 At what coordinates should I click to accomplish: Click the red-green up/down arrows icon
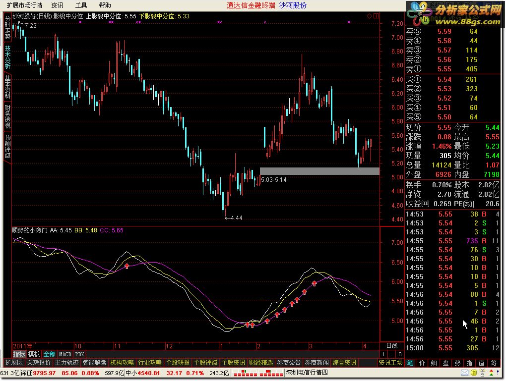coord(491,373)
